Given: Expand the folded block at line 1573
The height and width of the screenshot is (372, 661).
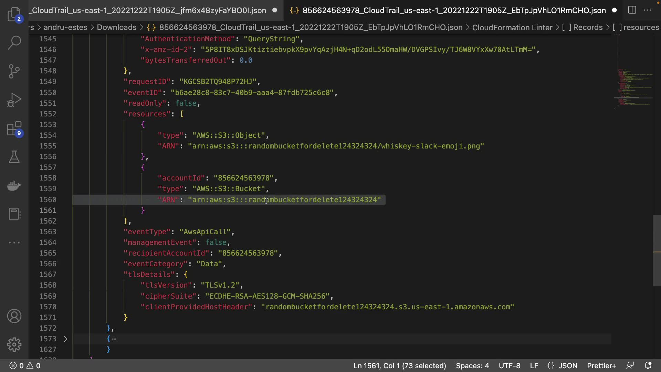Looking at the screenshot, I should 65,339.
